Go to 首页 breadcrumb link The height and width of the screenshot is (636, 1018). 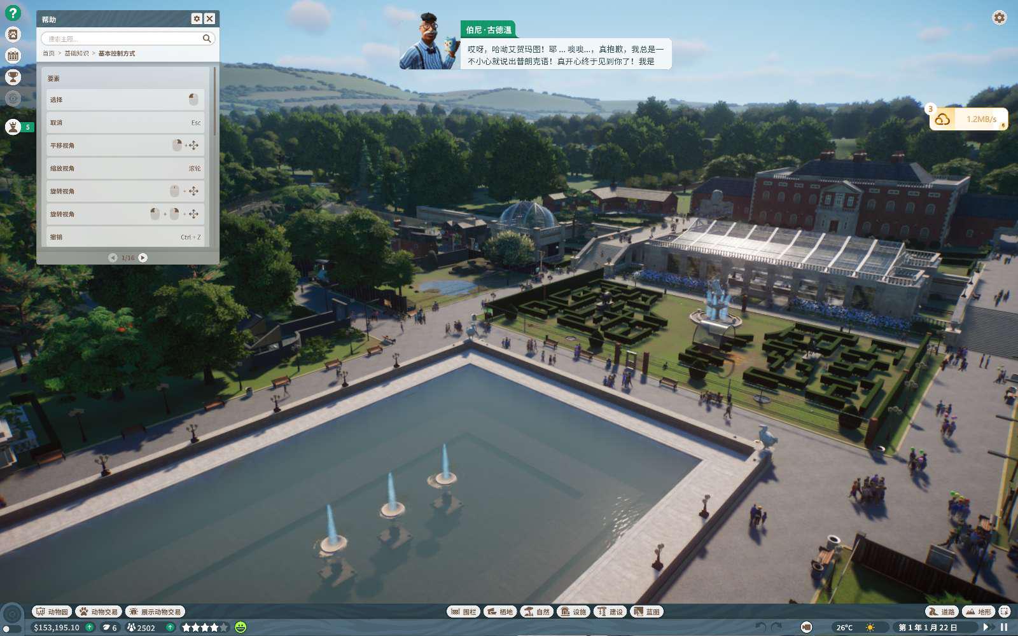[48, 53]
